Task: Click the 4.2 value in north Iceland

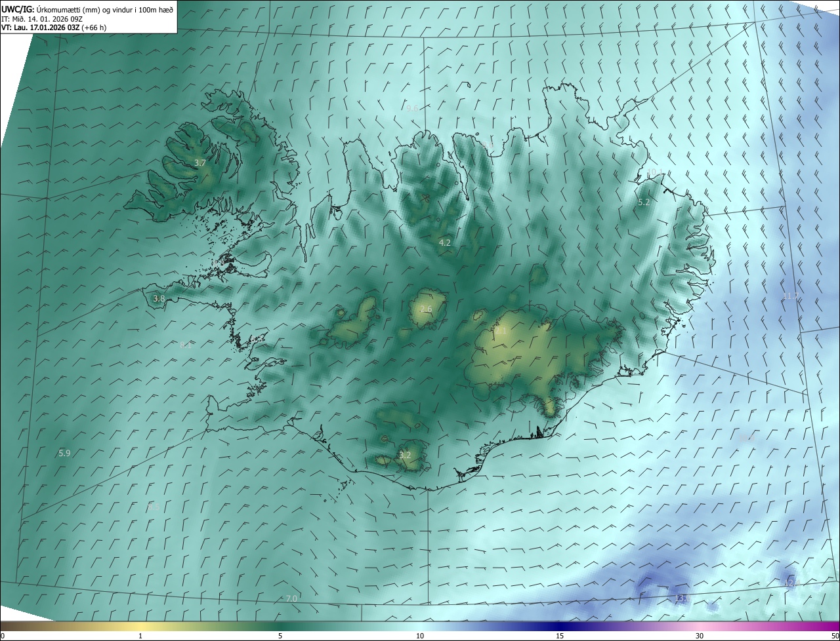Action: [444, 243]
